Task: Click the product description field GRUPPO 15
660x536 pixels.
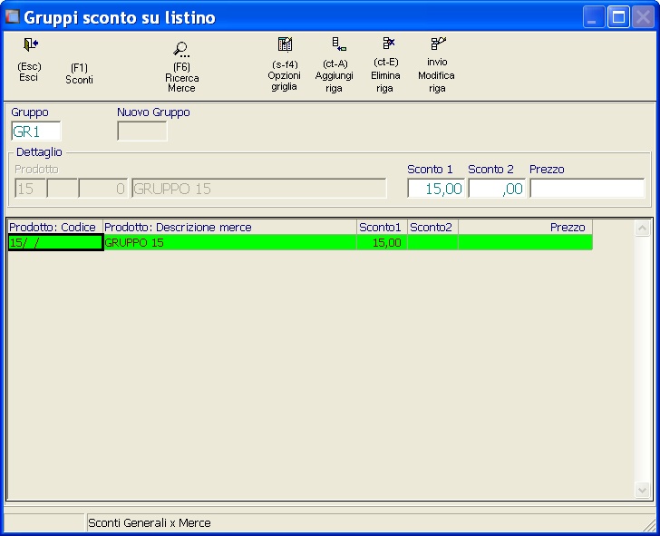Action: click(259, 189)
